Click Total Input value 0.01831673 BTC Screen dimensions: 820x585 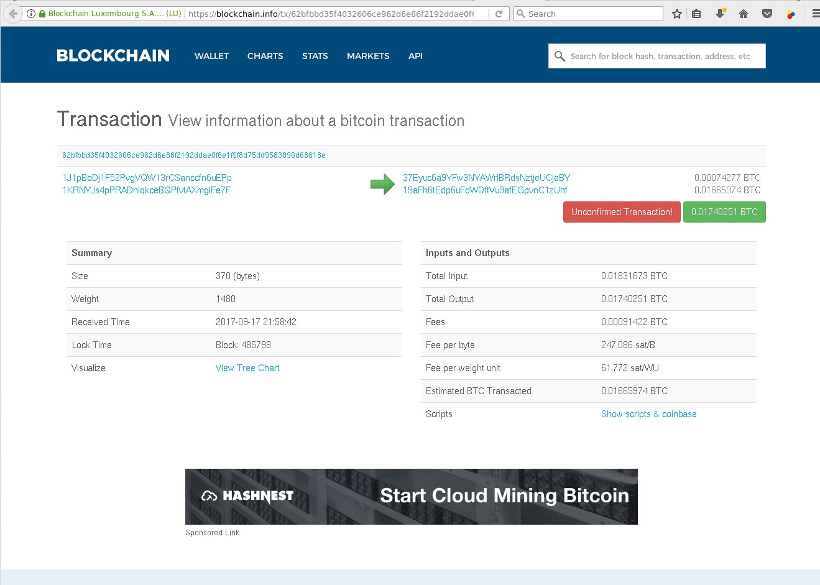634,276
